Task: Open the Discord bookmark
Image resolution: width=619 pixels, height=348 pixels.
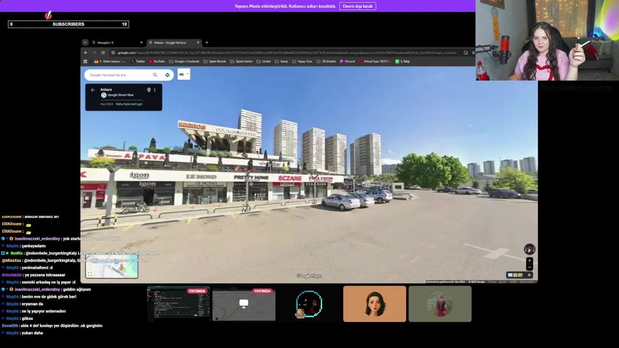Action: (348, 61)
